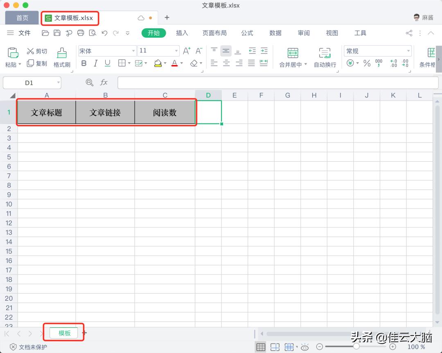This screenshot has width=442, height=353.
Task: Open the Insert Function (fx) tool
Action: [x=104, y=82]
